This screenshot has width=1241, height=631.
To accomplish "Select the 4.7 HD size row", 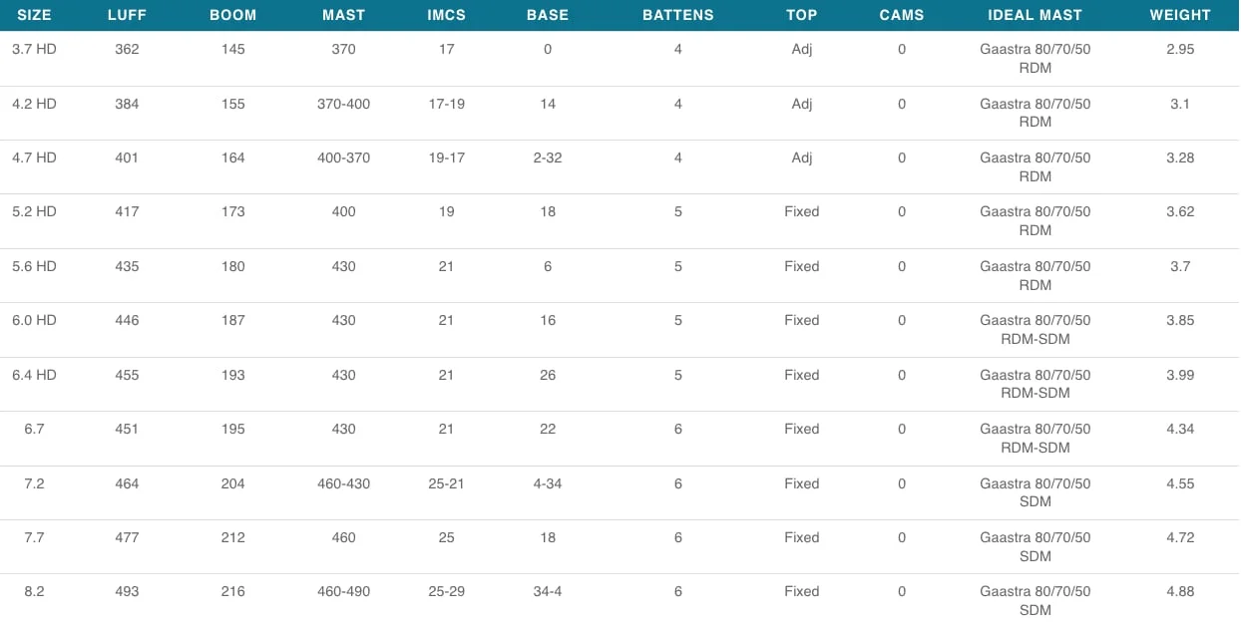I will click(x=620, y=166).
